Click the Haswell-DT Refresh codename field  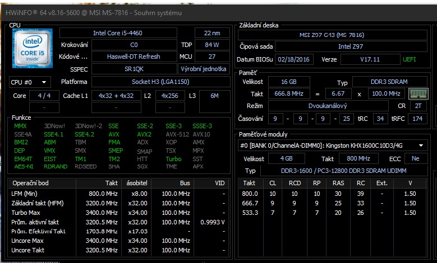pos(134,57)
